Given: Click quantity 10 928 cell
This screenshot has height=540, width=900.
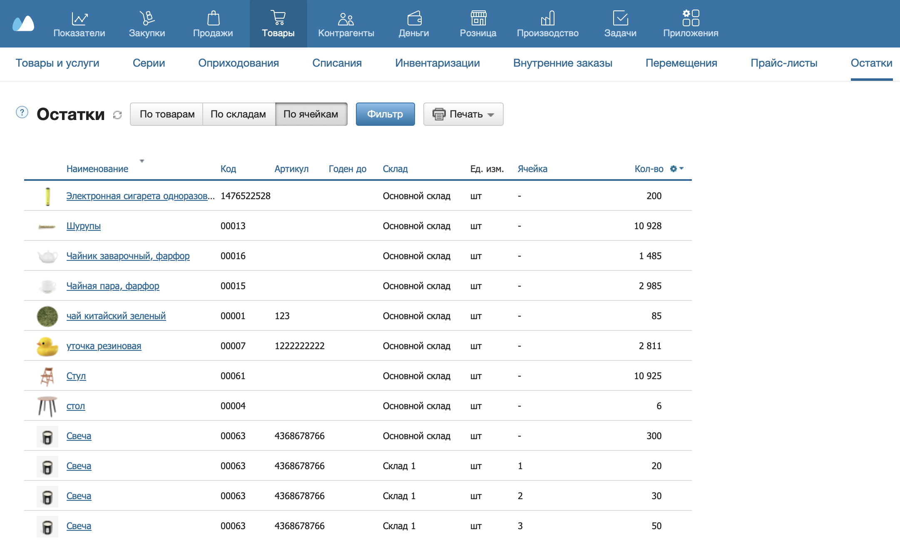Looking at the screenshot, I should pyautogui.click(x=648, y=226).
